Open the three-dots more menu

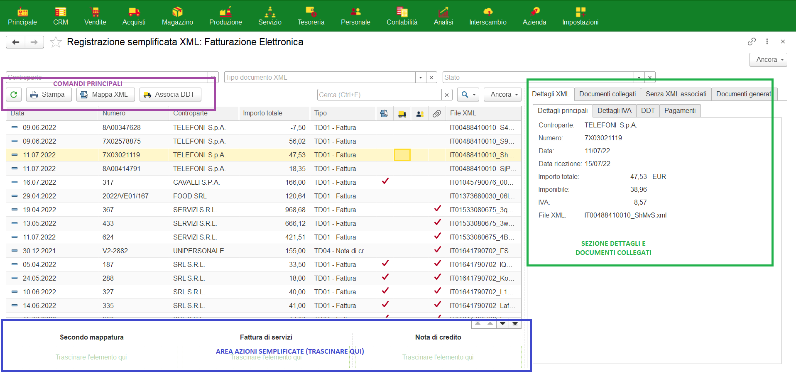(767, 42)
